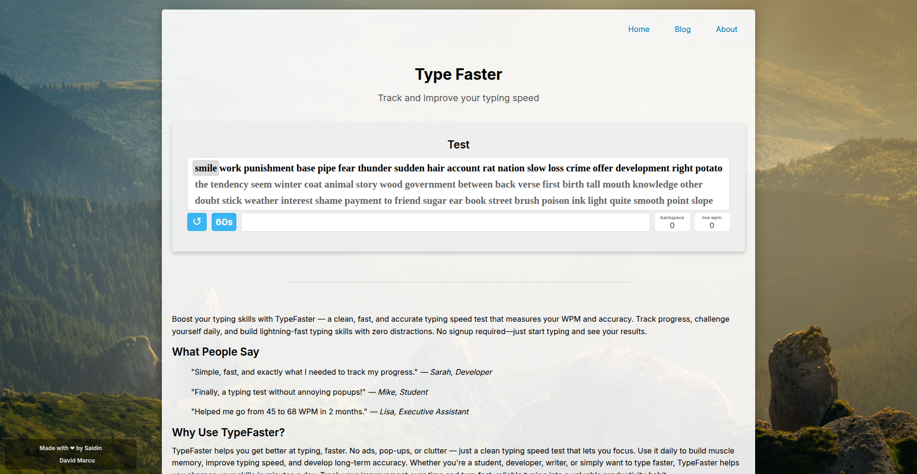Click "Made with ❤ by Saidin" credit
Viewport: 917px width, 474px height.
[x=71, y=448]
